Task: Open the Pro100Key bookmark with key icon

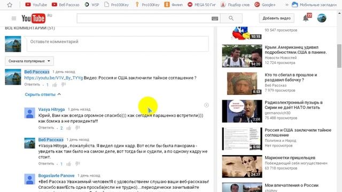Action: 147,5
